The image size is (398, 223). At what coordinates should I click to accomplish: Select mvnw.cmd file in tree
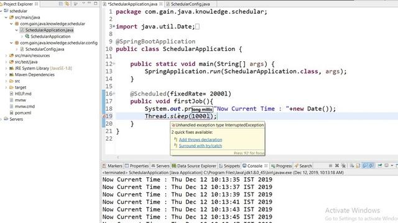coord(25,107)
